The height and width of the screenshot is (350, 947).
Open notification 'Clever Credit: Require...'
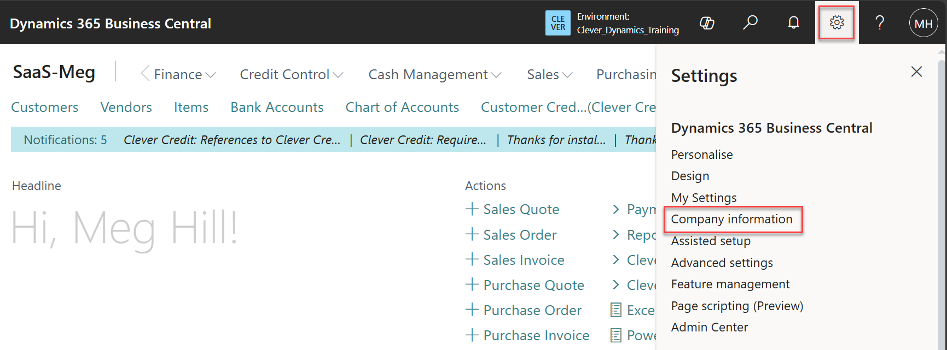[423, 140]
